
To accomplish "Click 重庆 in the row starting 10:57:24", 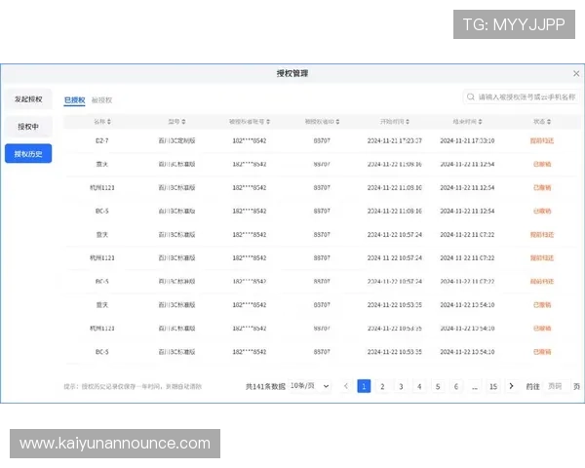I will (x=101, y=235).
